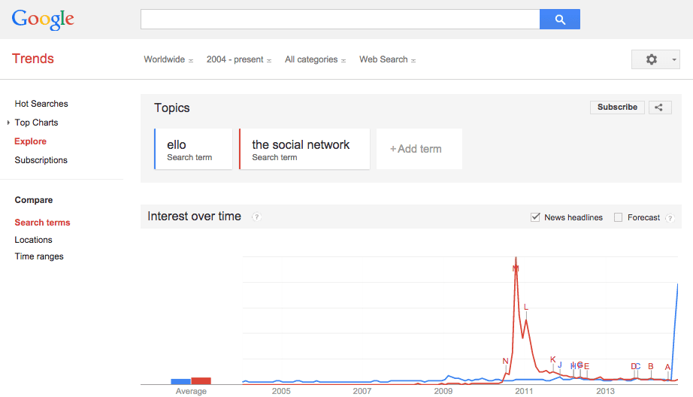The height and width of the screenshot is (397, 693).
Task: Go to Hot Searches
Action: point(41,104)
